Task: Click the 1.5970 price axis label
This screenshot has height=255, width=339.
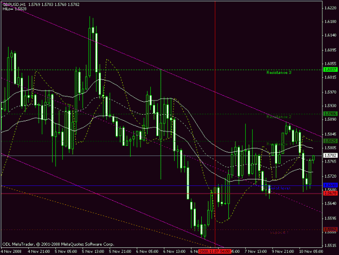Action: [x=330, y=92]
